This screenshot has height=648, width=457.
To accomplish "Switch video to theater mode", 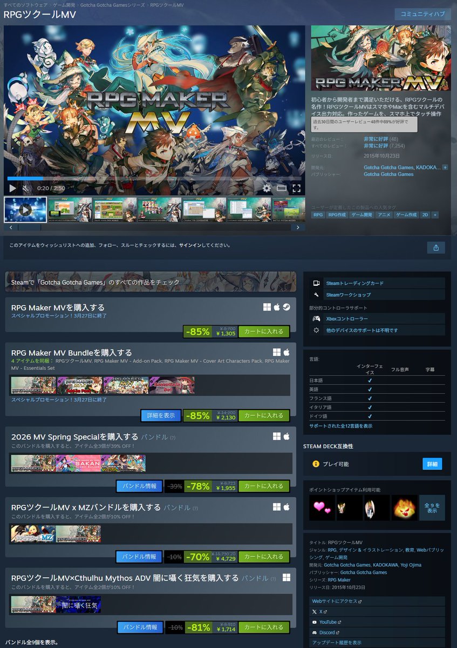I will pos(282,188).
